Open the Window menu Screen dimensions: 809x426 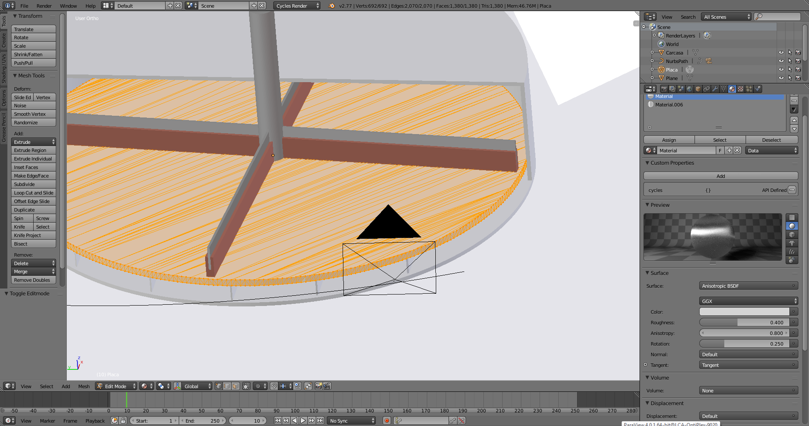pyautogui.click(x=68, y=6)
